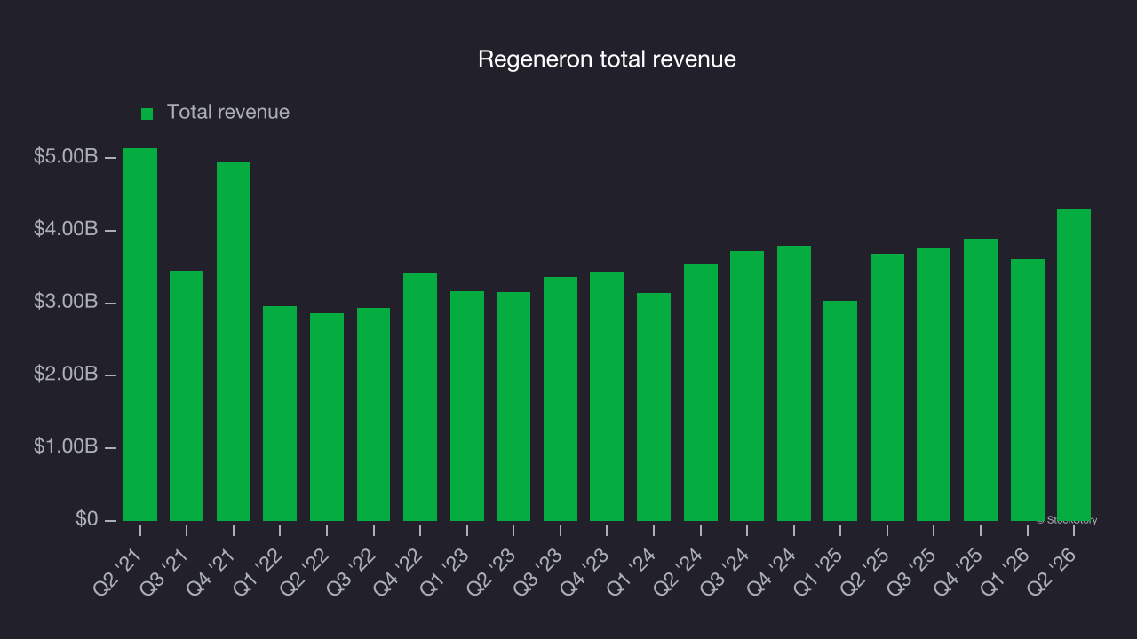Select the Q1 '23 revenue bar

467,406
